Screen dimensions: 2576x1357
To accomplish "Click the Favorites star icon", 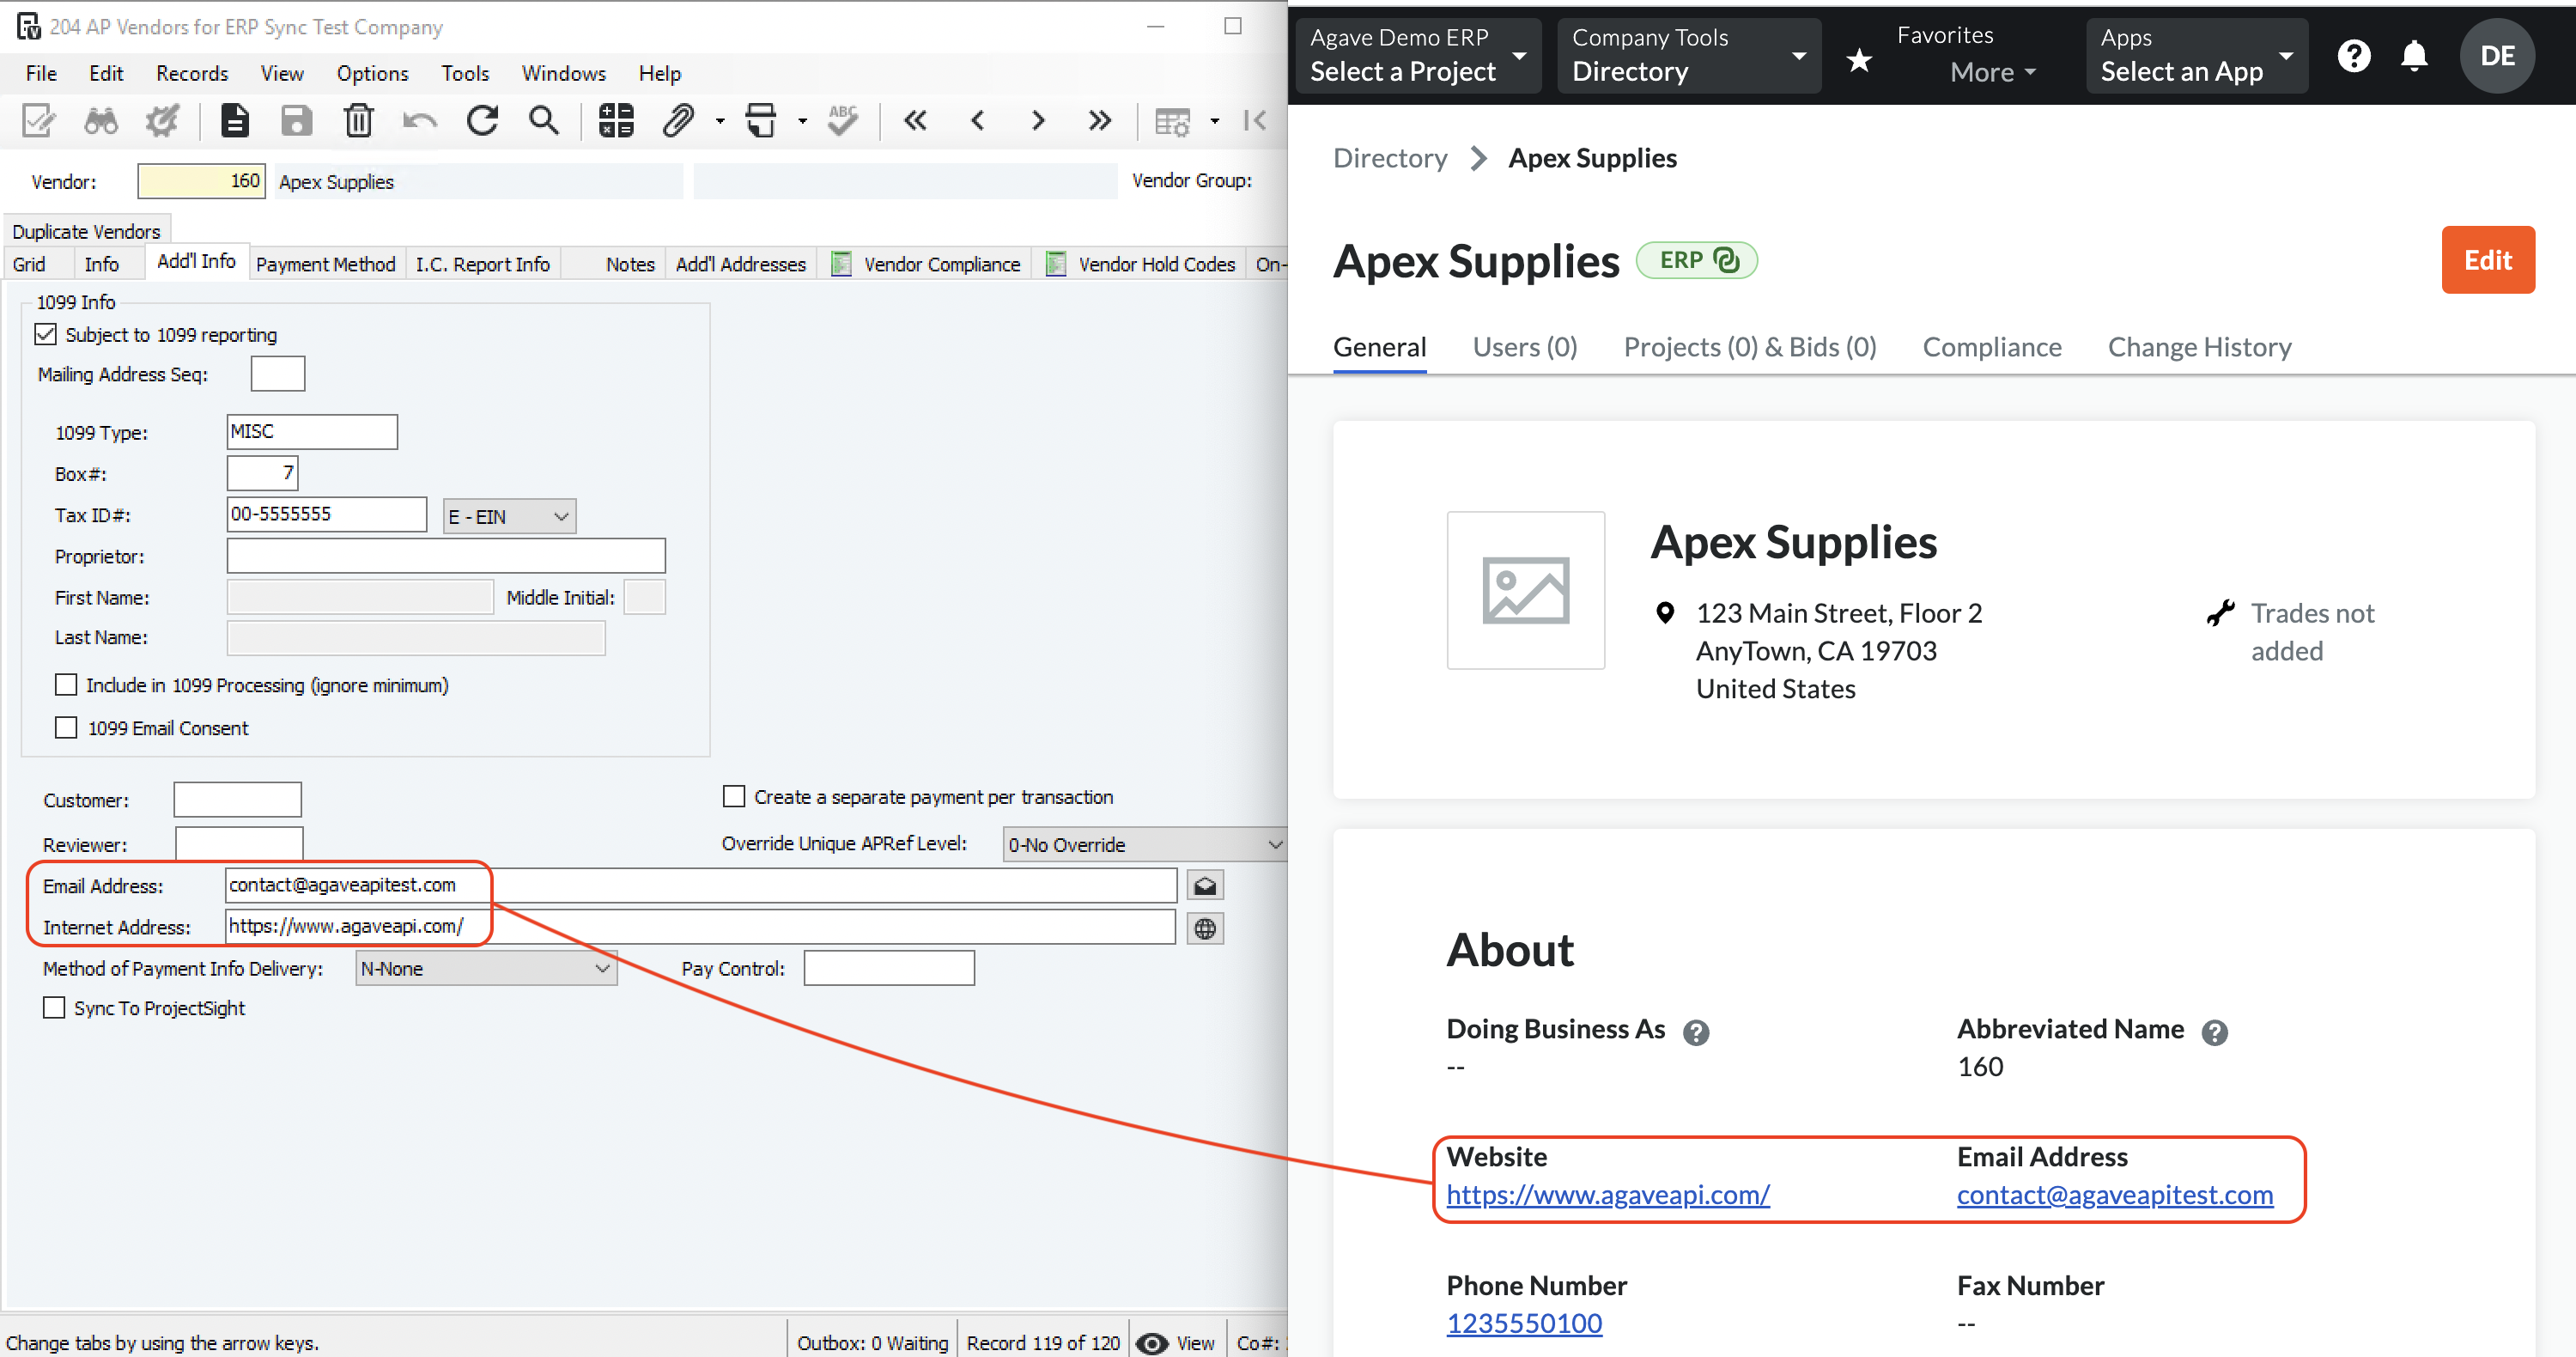I will coord(1859,61).
